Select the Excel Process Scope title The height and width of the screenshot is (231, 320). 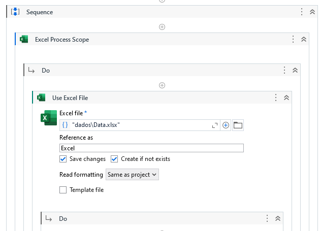point(62,40)
